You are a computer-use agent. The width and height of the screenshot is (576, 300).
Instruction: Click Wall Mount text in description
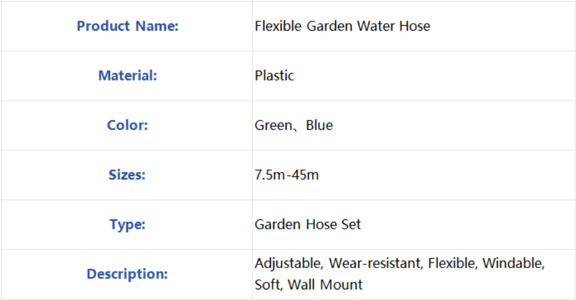click(325, 285)
